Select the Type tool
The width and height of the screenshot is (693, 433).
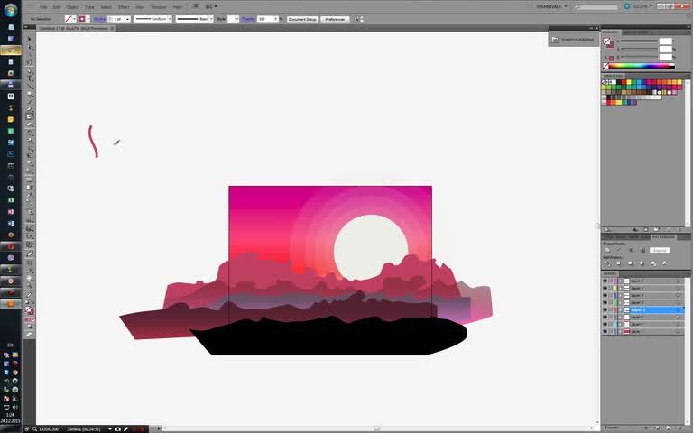coord(30,78)
